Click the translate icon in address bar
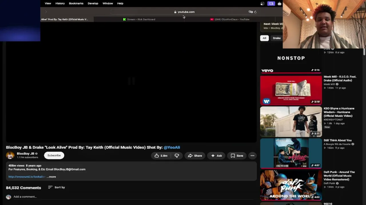Viewport: 366px width, 205px height. (x=250, y=12)
